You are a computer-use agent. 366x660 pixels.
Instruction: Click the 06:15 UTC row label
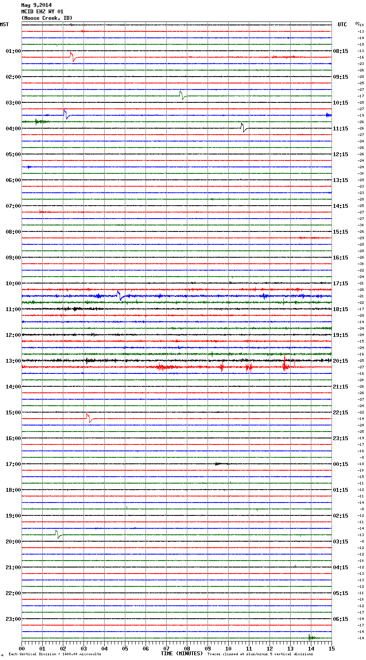[x=341, y=619]
